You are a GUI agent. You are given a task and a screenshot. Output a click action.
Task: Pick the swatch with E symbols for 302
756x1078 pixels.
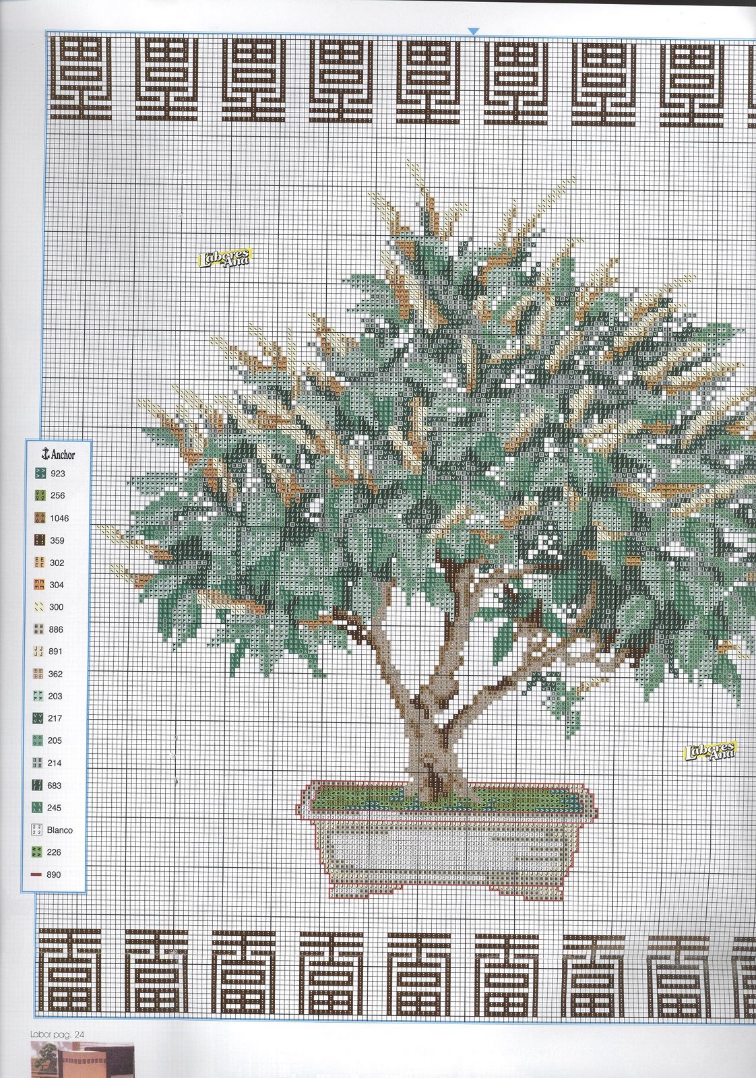[x=38, y=563]
